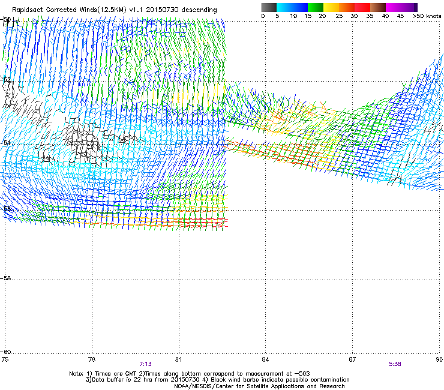444x390 pixels.
Task: Click longitude axis label '90'
Action: [x=439, y=359]
